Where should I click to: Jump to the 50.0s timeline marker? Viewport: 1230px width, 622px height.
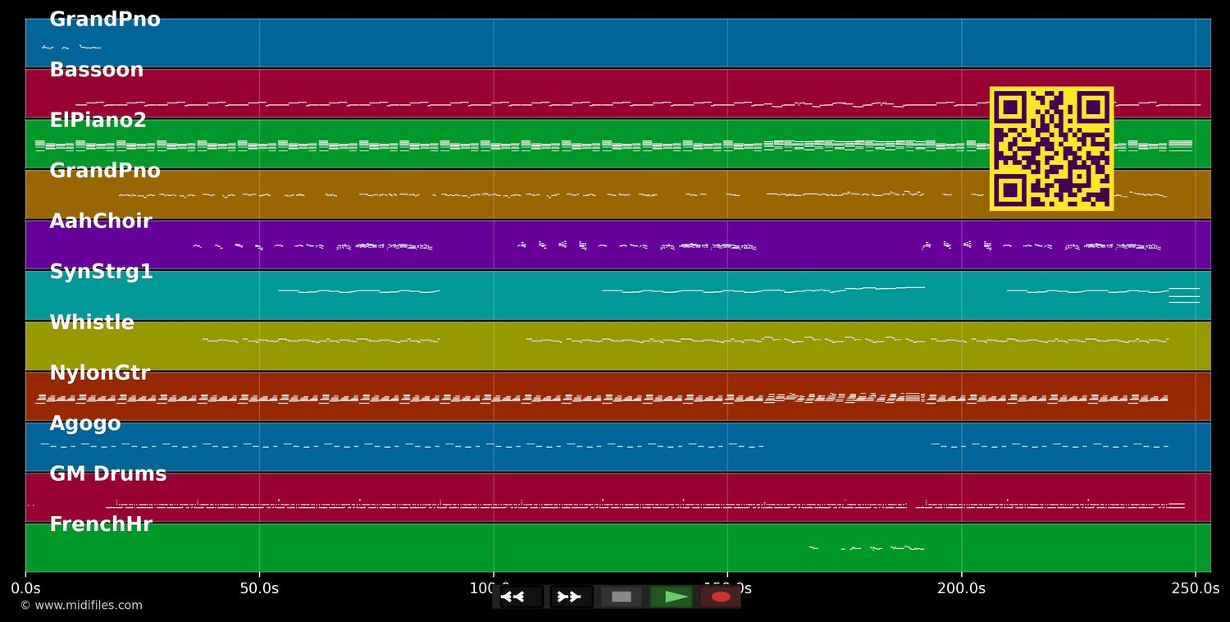[x=259, y=588]
